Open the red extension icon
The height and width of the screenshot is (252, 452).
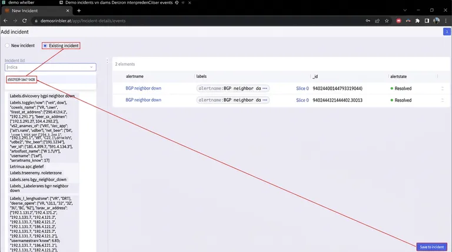398,21
